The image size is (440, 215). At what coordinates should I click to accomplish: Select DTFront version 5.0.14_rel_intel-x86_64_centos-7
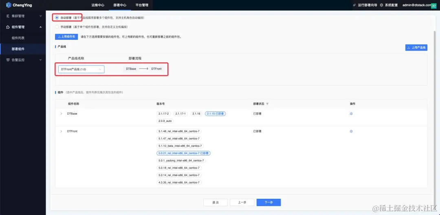(179, 175)
